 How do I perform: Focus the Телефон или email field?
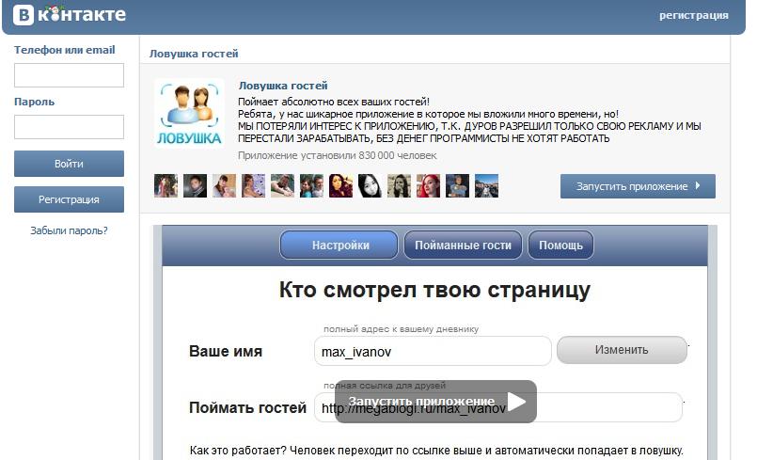(69, 75)
